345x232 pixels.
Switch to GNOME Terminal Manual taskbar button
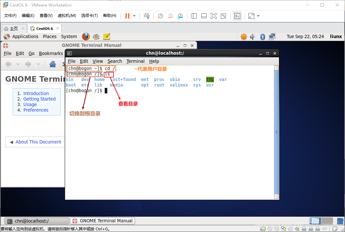click(x=102, y=221)
